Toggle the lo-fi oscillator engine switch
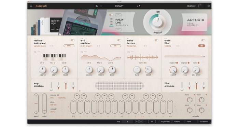Screen dimensions: 239x127 pyautogui.click(x=119, y=40)
